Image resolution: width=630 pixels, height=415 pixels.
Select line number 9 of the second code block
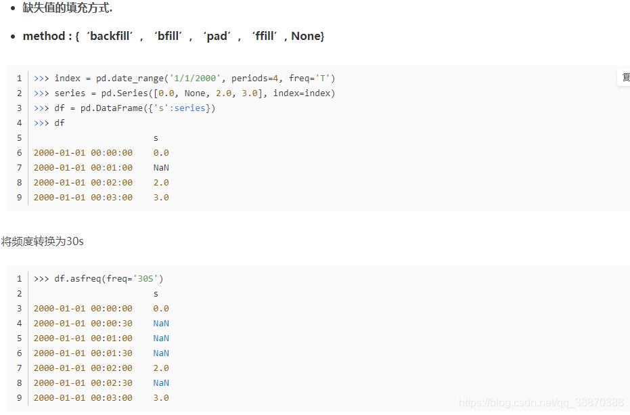click(18, 397)
